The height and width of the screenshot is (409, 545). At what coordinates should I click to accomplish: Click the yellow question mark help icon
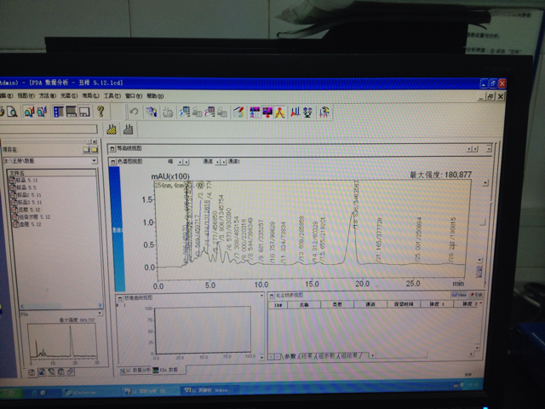pyautogui.click(x=100, y=112)
